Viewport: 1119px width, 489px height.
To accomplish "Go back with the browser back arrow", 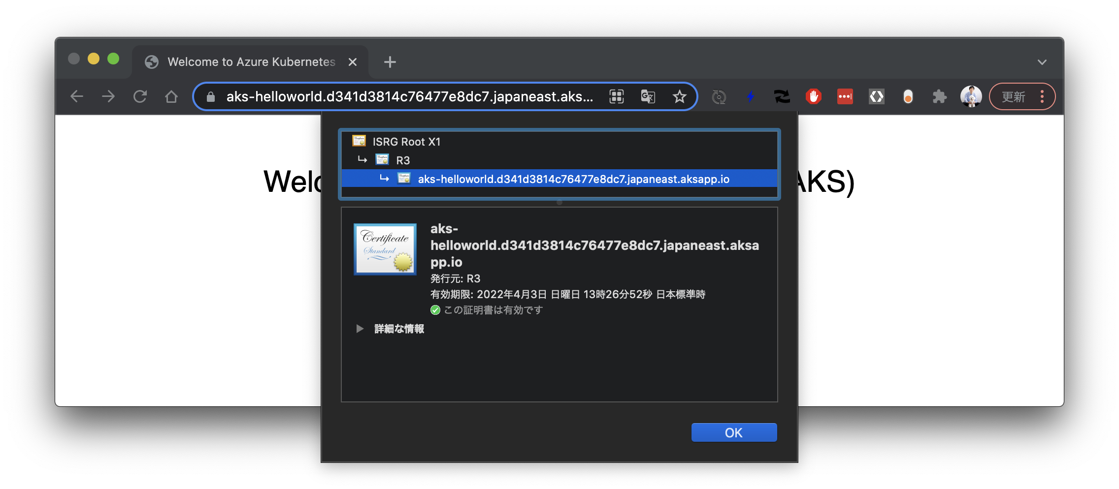I will click(77, 96).
